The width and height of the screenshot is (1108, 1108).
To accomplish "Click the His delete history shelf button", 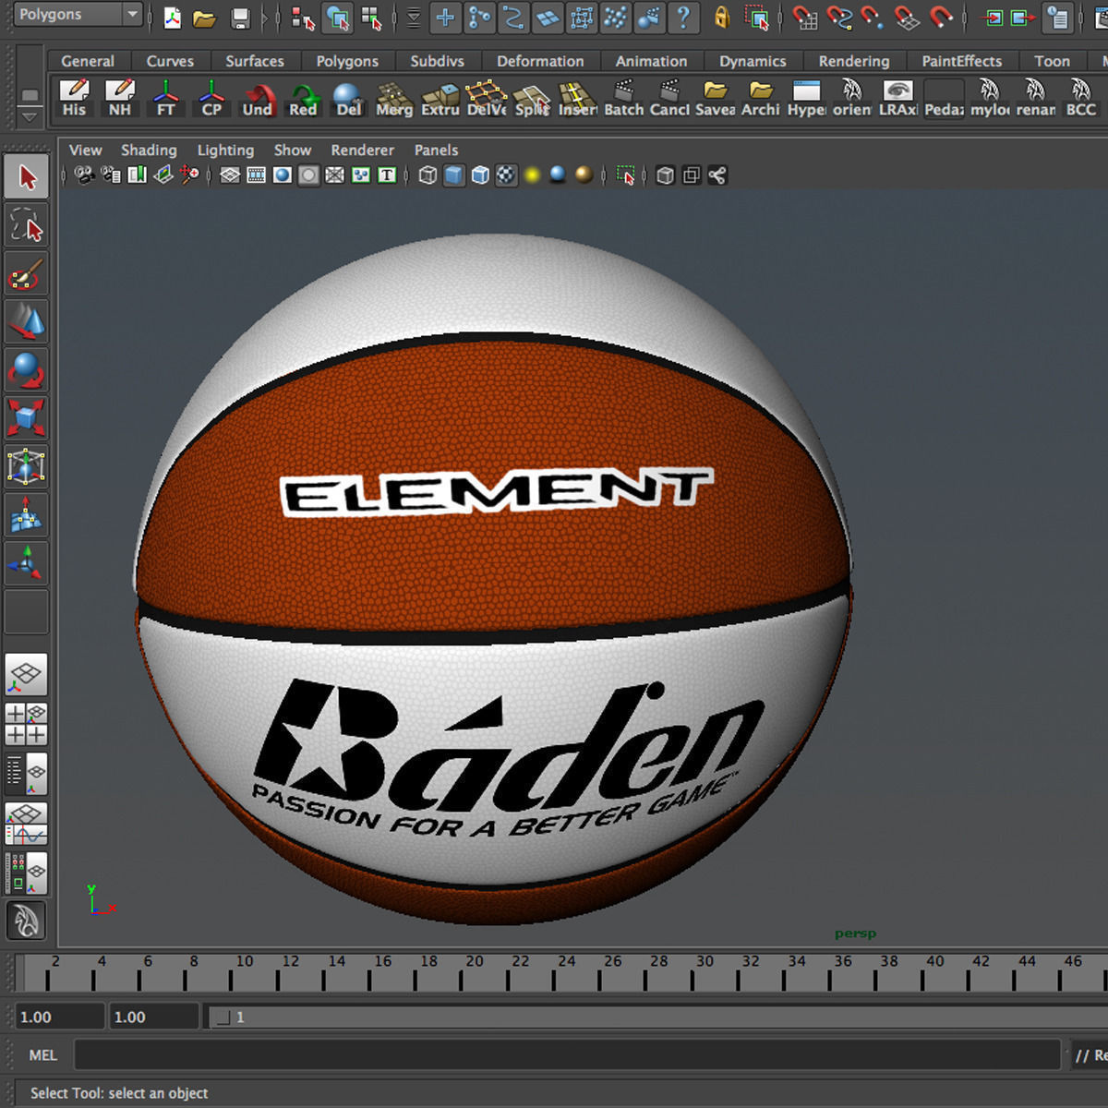I will 75,100.
